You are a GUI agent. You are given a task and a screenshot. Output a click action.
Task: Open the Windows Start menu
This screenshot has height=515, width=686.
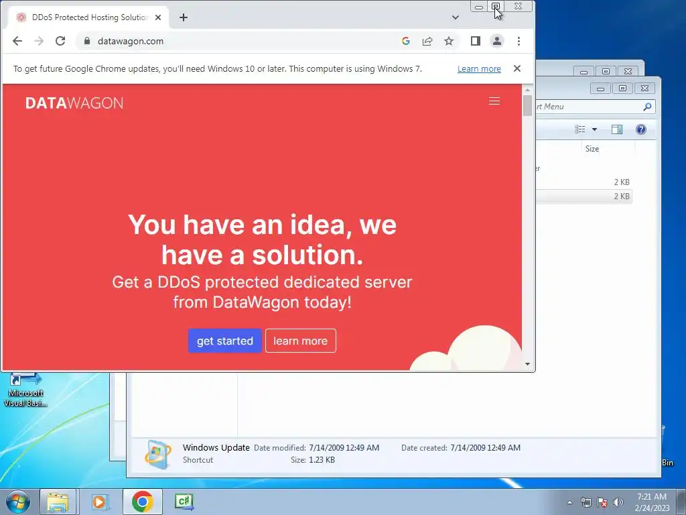pos(17,502)
